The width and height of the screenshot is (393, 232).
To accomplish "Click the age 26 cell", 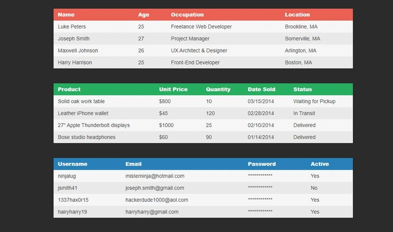I will 141,51.
